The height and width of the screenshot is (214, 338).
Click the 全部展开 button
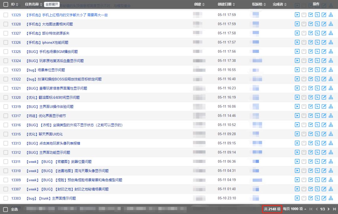pos(52,4)
